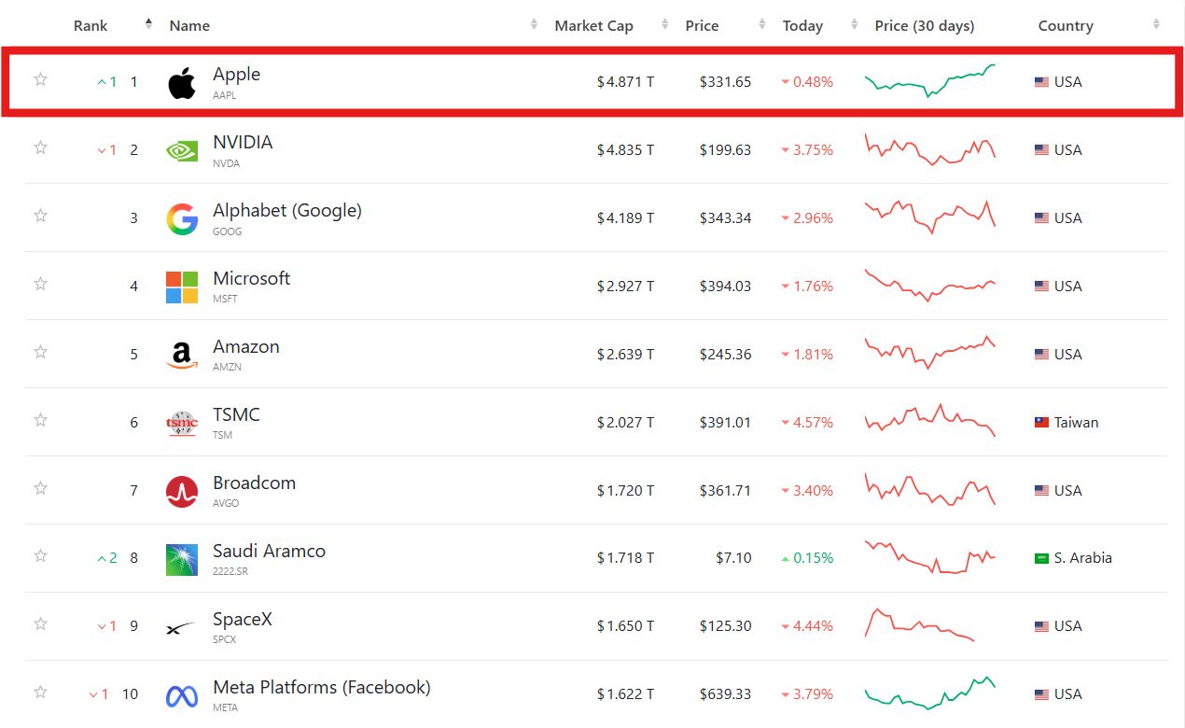View Apple's 30-day price chart
Screen dimensions: 1185x728
tap(930, 80)
